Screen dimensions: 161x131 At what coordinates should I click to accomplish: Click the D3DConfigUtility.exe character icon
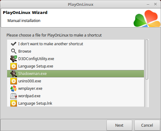click(x=14, y=59)
